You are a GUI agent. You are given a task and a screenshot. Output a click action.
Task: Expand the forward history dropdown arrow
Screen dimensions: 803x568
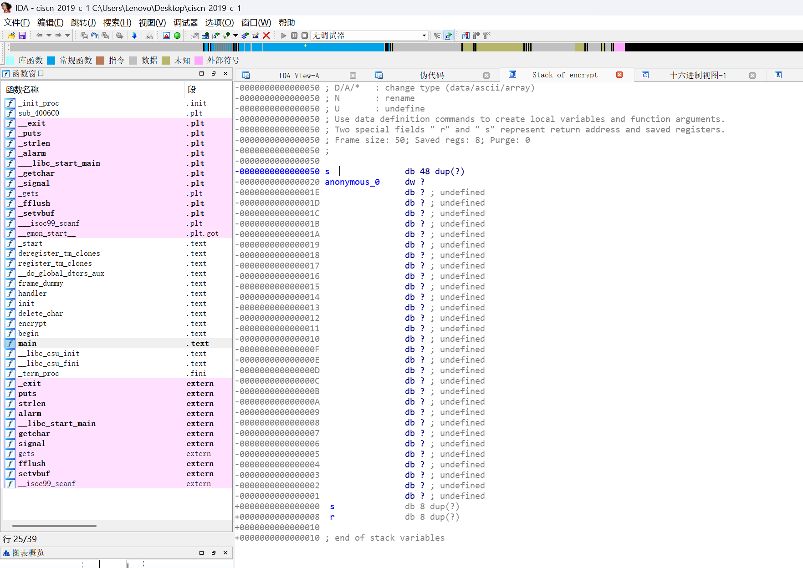[67, 35]
